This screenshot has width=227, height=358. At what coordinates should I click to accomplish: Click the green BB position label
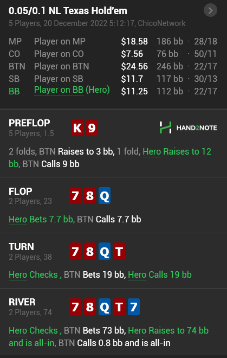(x=14, y=91)
